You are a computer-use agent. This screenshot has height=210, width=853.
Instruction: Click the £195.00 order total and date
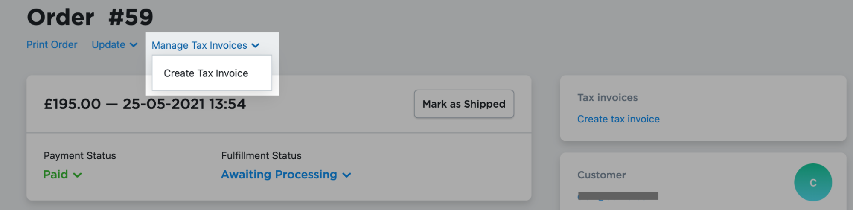[145, 104]
